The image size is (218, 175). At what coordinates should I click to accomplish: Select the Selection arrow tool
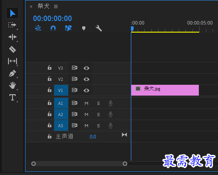(13, 13)
